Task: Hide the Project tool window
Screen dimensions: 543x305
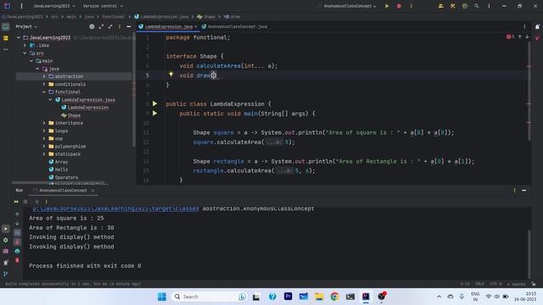Action: pos(128,26)
